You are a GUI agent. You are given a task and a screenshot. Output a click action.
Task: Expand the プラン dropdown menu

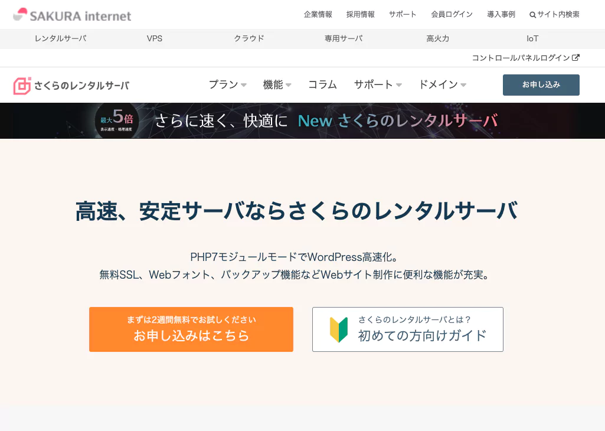(227, 85)
